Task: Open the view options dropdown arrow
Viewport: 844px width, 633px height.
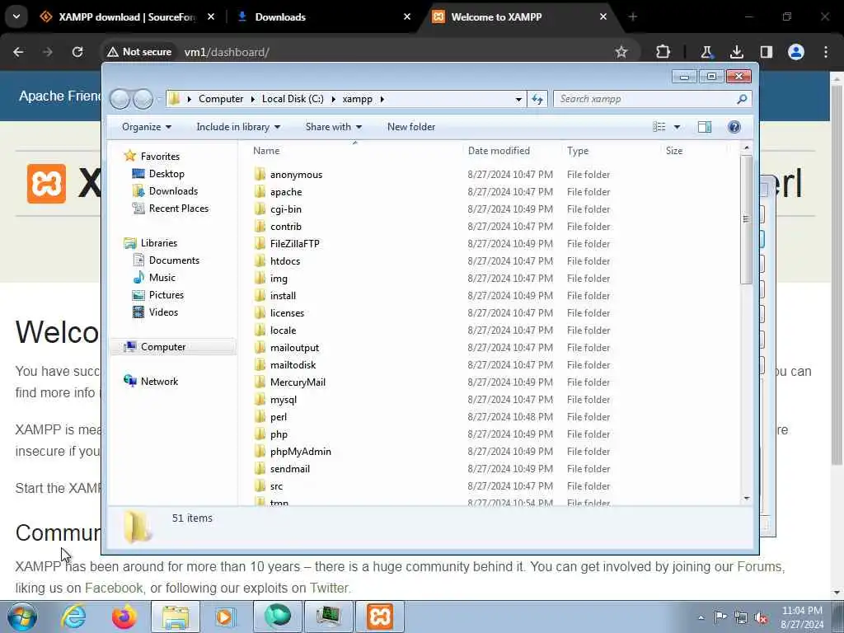Action: pyautogui.click(x=677, y=127)
